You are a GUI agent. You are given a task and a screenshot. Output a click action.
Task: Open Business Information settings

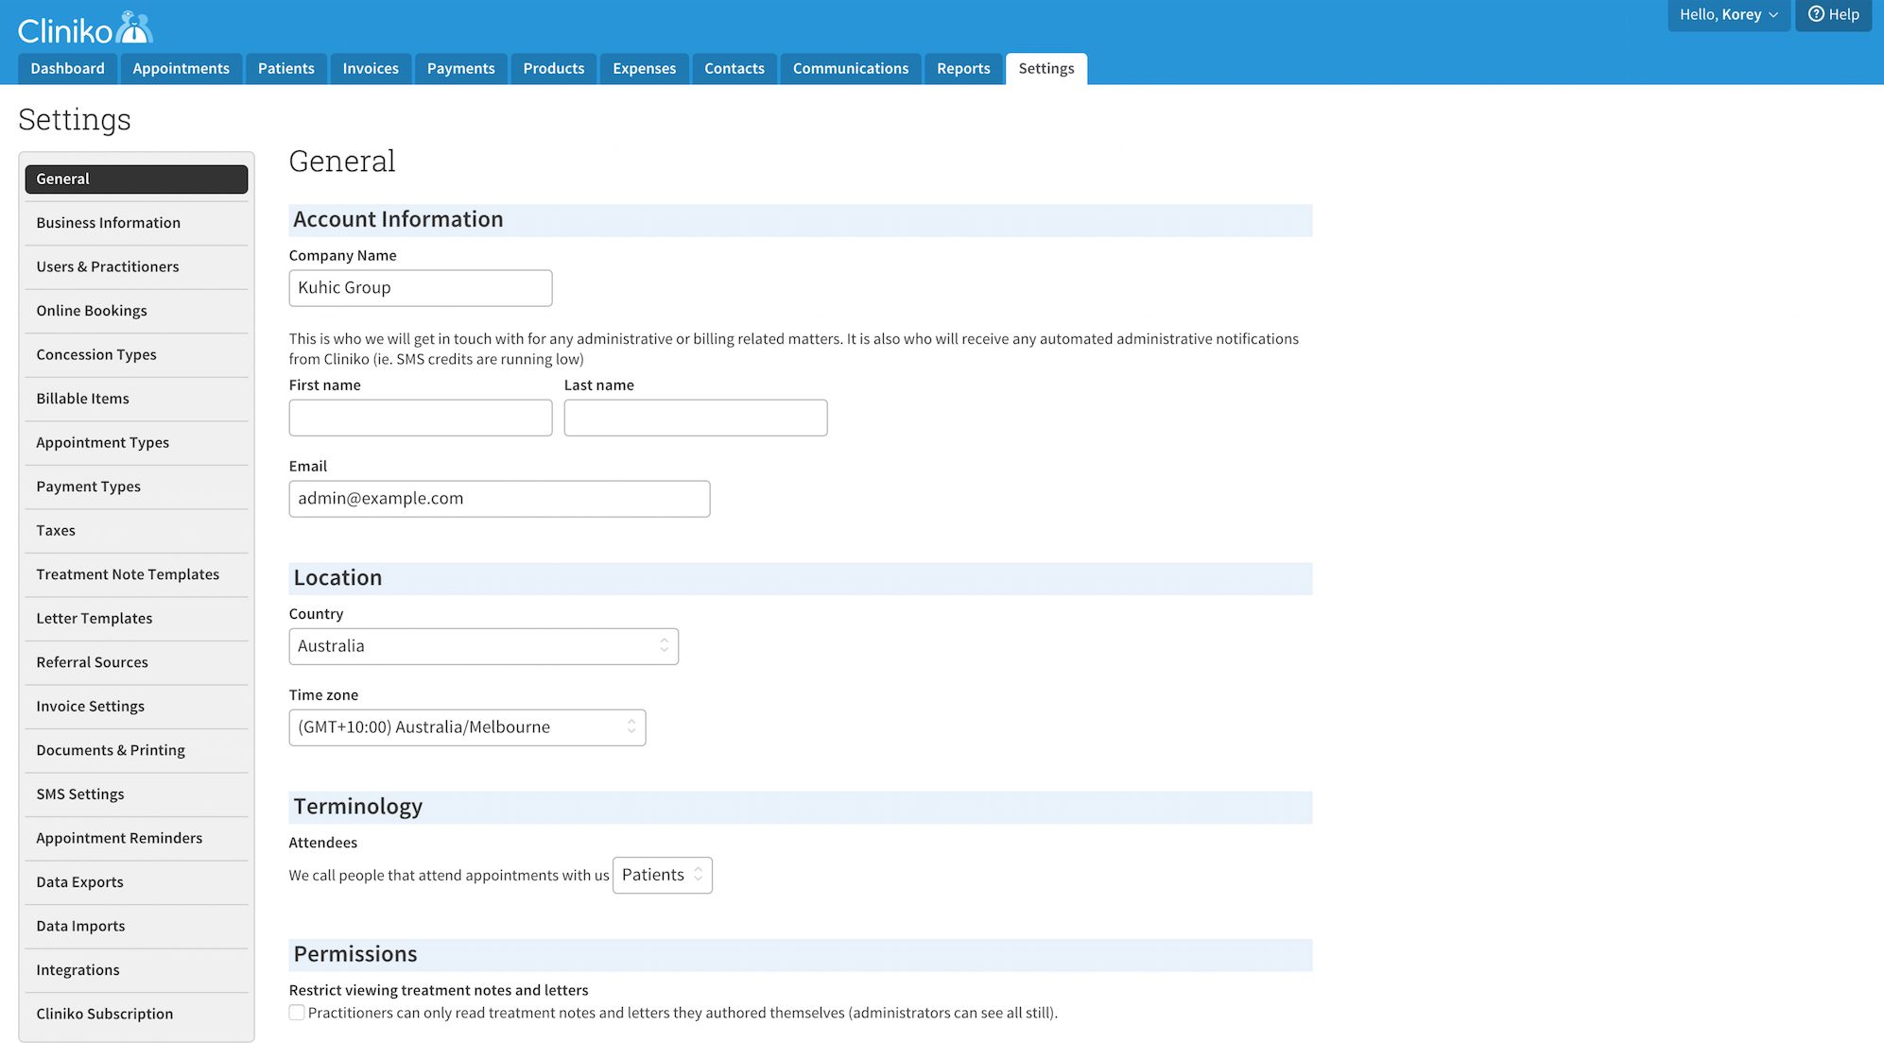[x=108, y=223]
